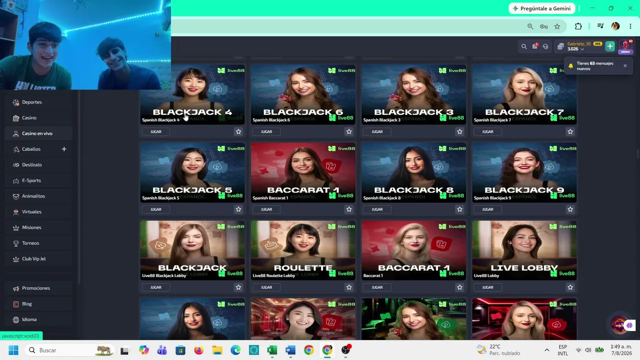The height and width of the screenshot is (360, 640).
Task: Open the Windows Start menu
Action: pyautogui.click(x=13, y=350)
